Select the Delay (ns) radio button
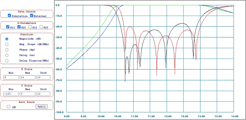 click(x=7, y=55)
